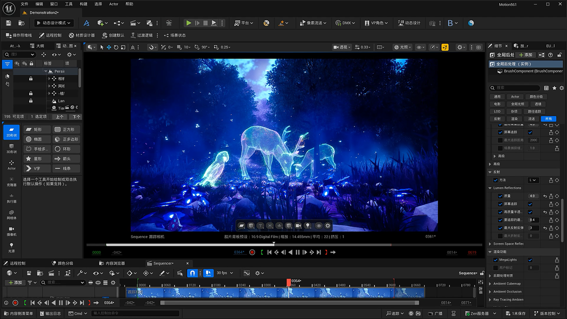This screenshot has width=567, height=319.
Task: Switch to the 大纲 outliner tab
Action: pos(37,46)
